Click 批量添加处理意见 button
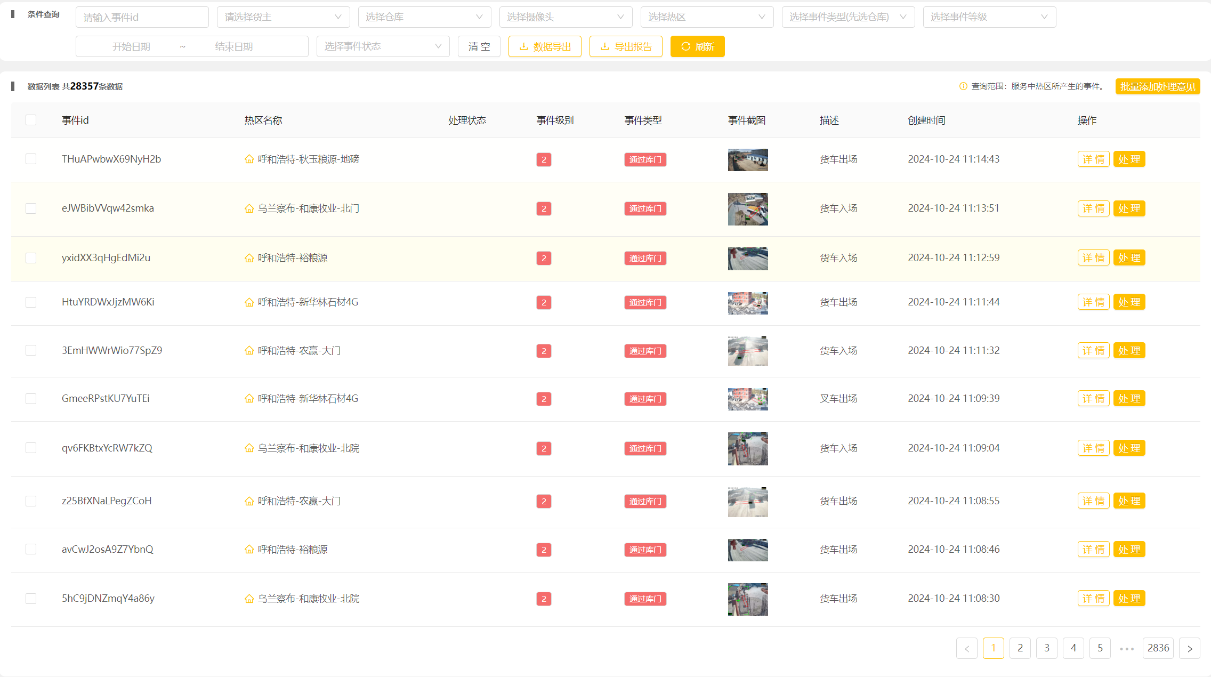Screen dimensions: 1211x677 pos(1157,86)
